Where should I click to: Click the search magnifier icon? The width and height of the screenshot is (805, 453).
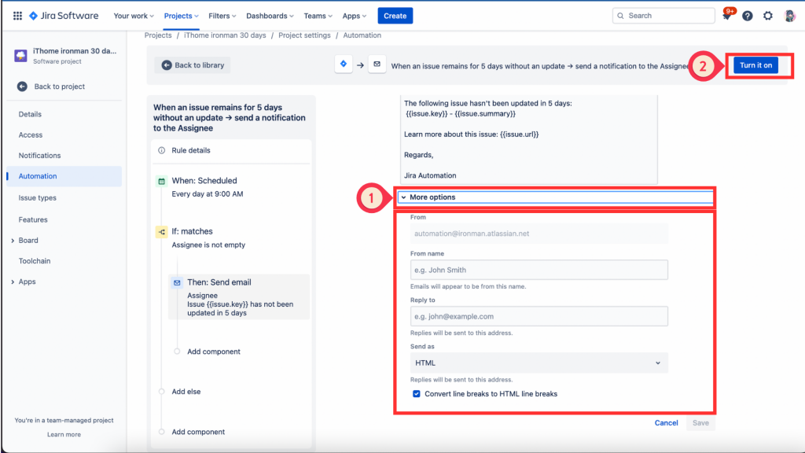(621, 16)
